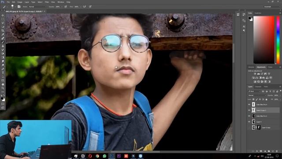Image resolution: width=282 pixels, height=159 pixels.
Task: Open WhatsApp from taskbar
Action: [x=104, y=156]
